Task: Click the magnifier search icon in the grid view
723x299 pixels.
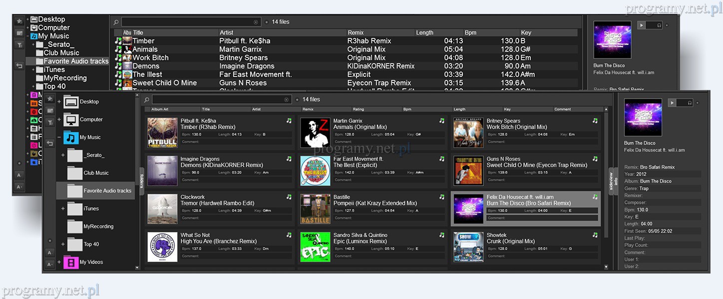Action: coord(146,100)
